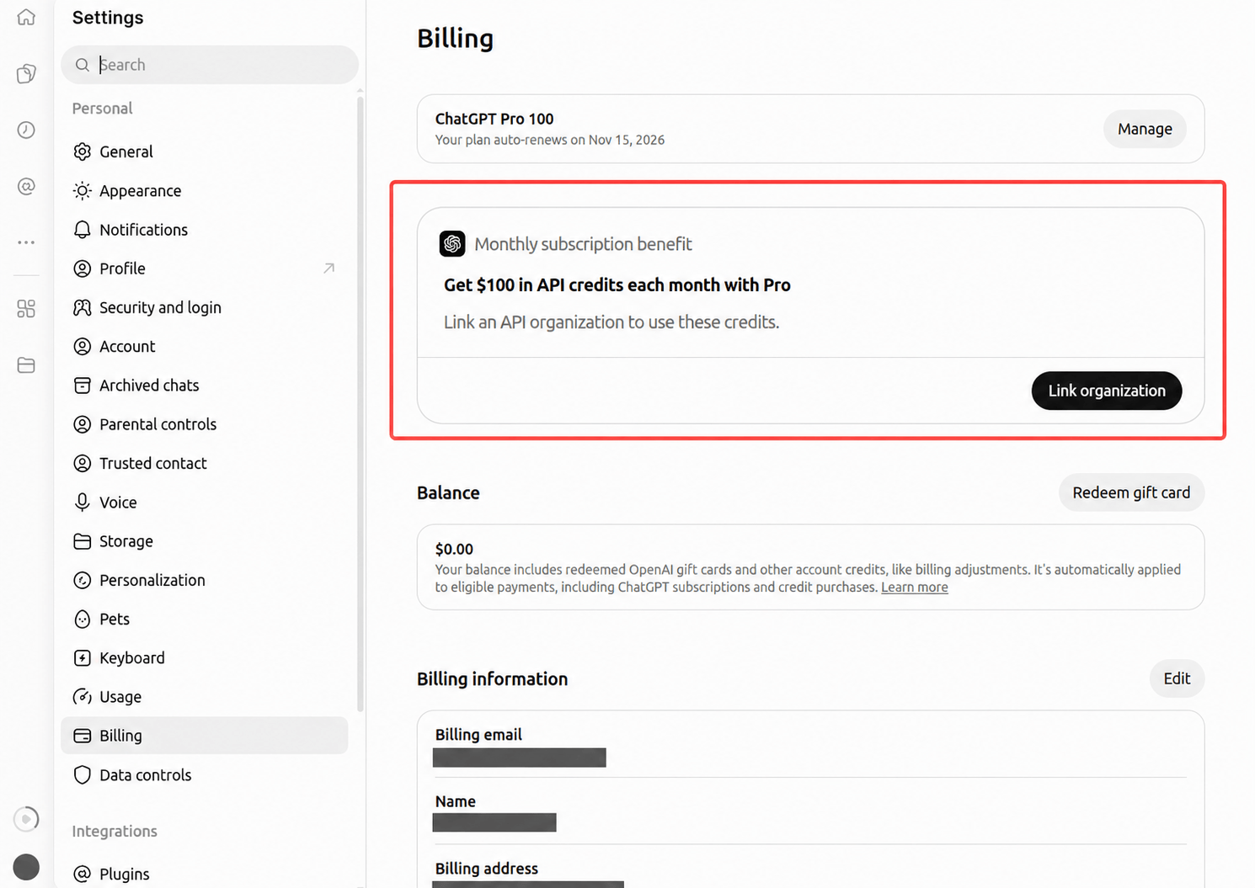The width and height of the screenshot is (1255, 888).
Task: Open Parental controls
Action: tap(205, 424)
